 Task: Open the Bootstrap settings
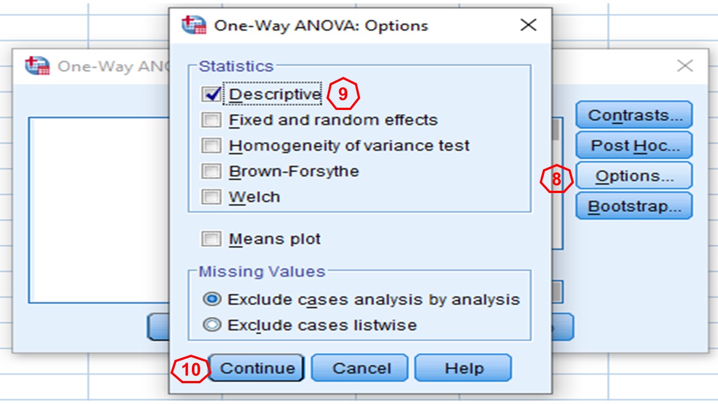click(x=634, y=206)
